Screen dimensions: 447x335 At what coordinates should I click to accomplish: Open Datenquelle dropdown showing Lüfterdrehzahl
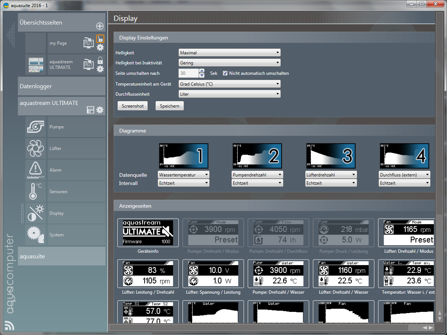pos(331,175)
